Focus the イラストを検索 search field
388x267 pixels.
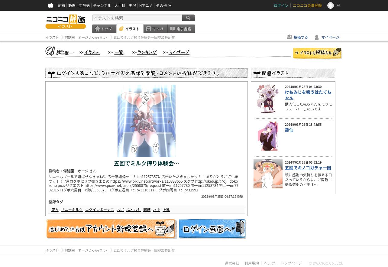pos(137,18)
